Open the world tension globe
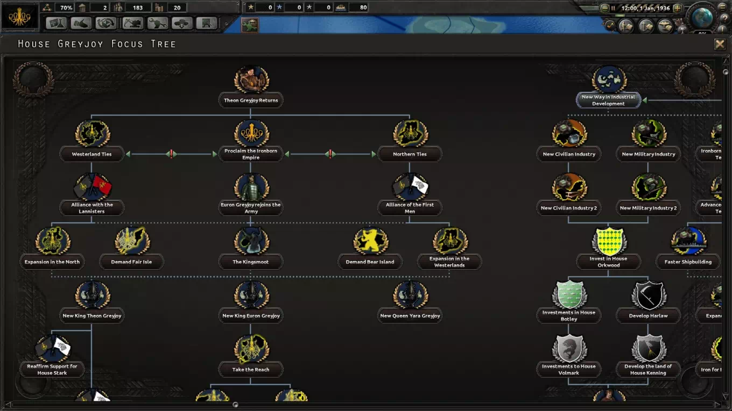The width and height of the screenshot is (732, 411). 701,17
